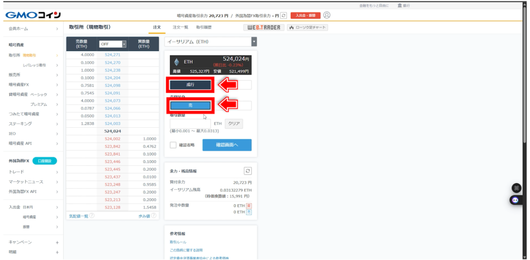The width and height of the screenshot is (530, 260).
Task: Click the blue 売 badge in 発注中数量
Action: pyautogui.click(x=249, y=212)
